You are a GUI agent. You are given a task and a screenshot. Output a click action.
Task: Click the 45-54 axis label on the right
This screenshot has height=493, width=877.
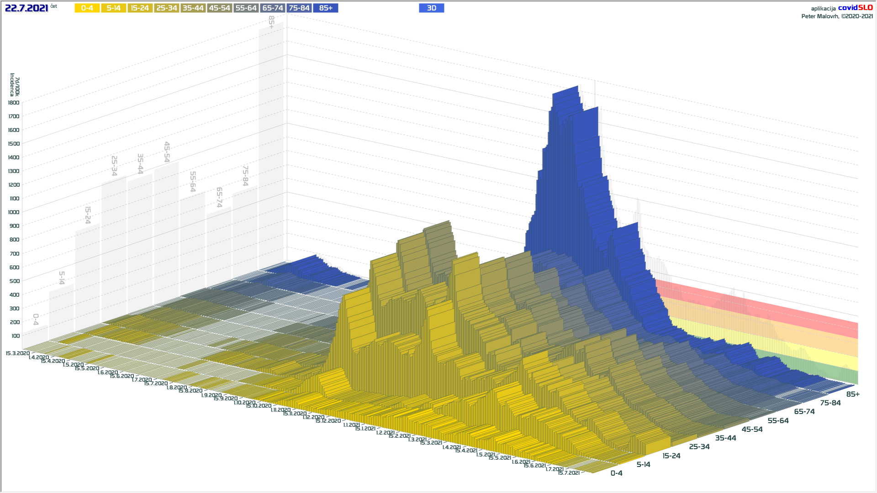[752, 430]
